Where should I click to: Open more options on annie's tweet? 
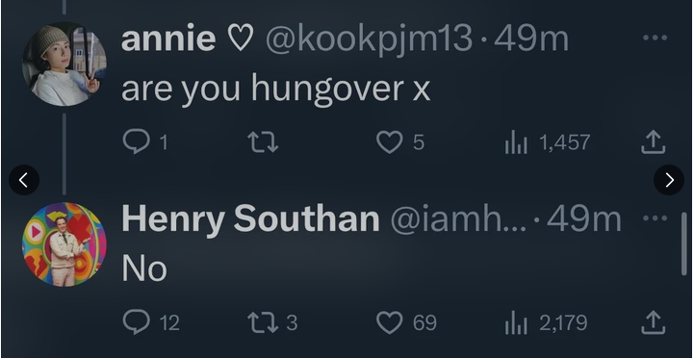655,38
